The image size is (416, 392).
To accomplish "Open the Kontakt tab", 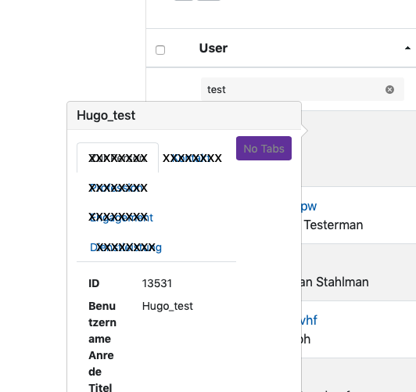I will coord(192,158).
